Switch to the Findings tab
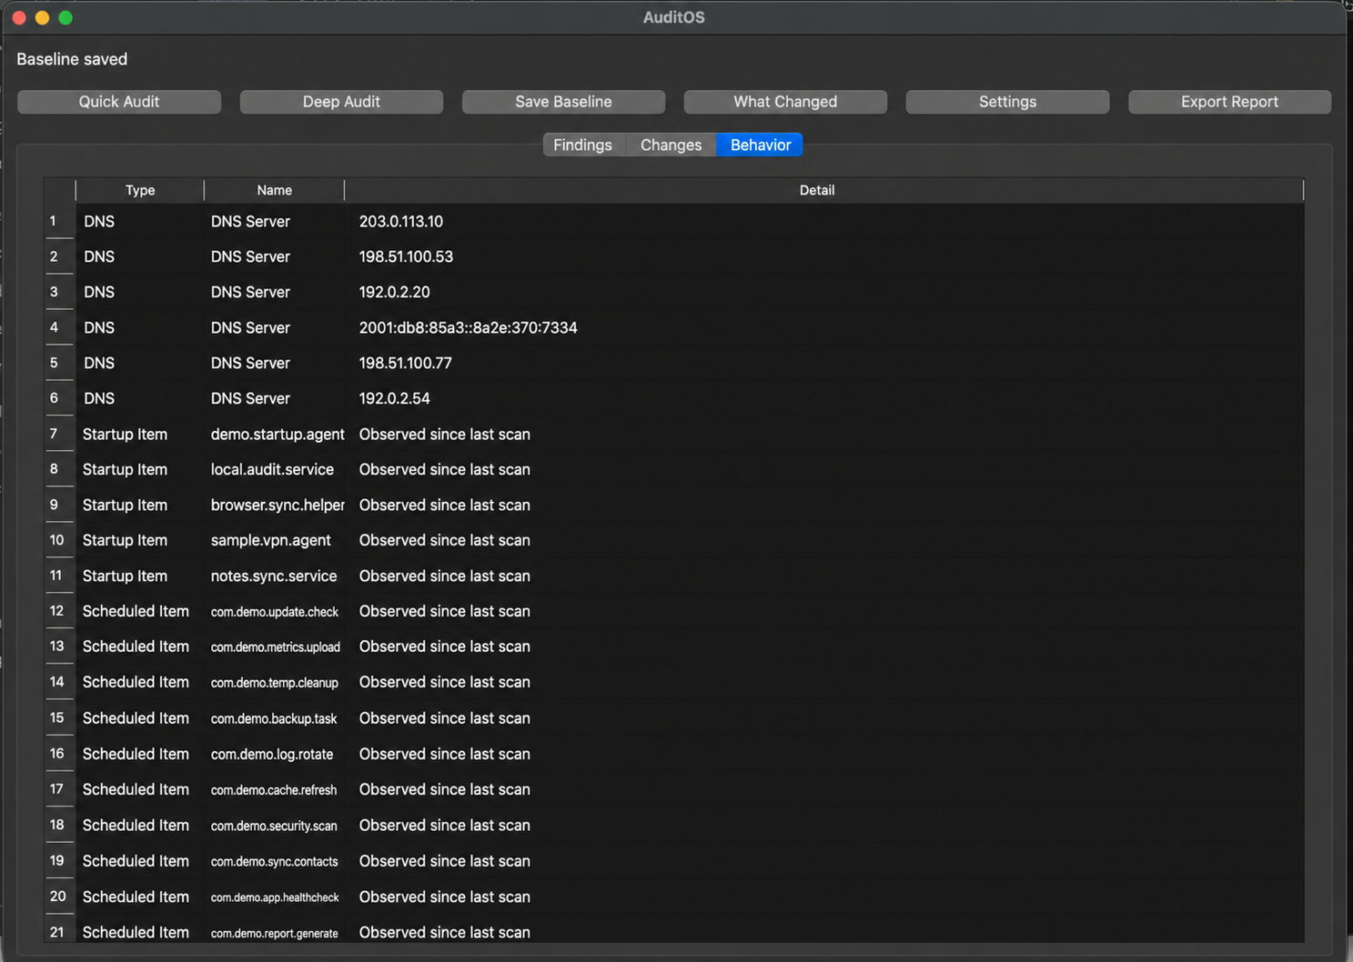The height and width of the screenshot is (962, 1353). (583, 145)
